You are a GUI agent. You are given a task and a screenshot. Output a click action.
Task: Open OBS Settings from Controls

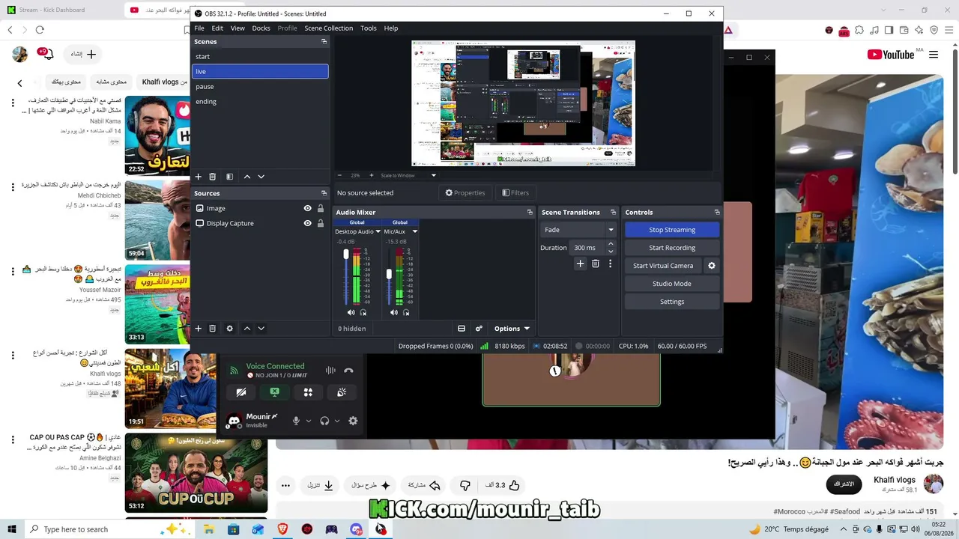point(672,302)
